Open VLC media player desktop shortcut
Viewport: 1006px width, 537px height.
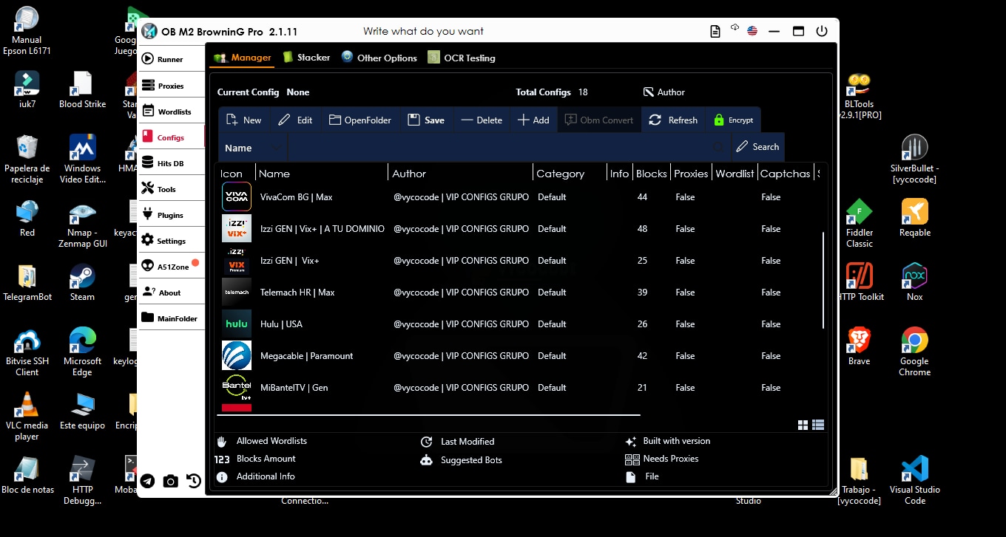click(x=27, y=416)
